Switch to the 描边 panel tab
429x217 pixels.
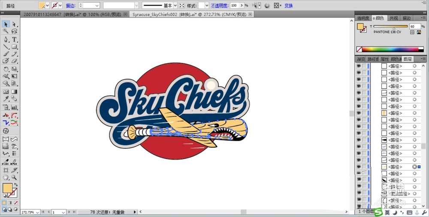[406, 18]
